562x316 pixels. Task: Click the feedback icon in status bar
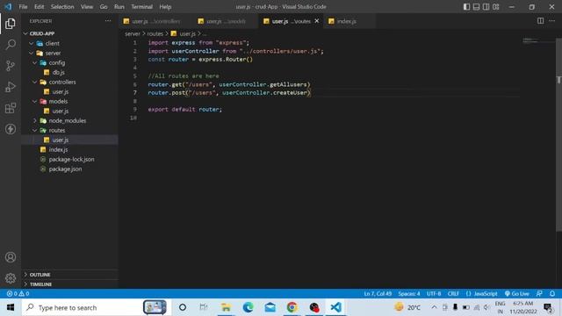[539, 293]
